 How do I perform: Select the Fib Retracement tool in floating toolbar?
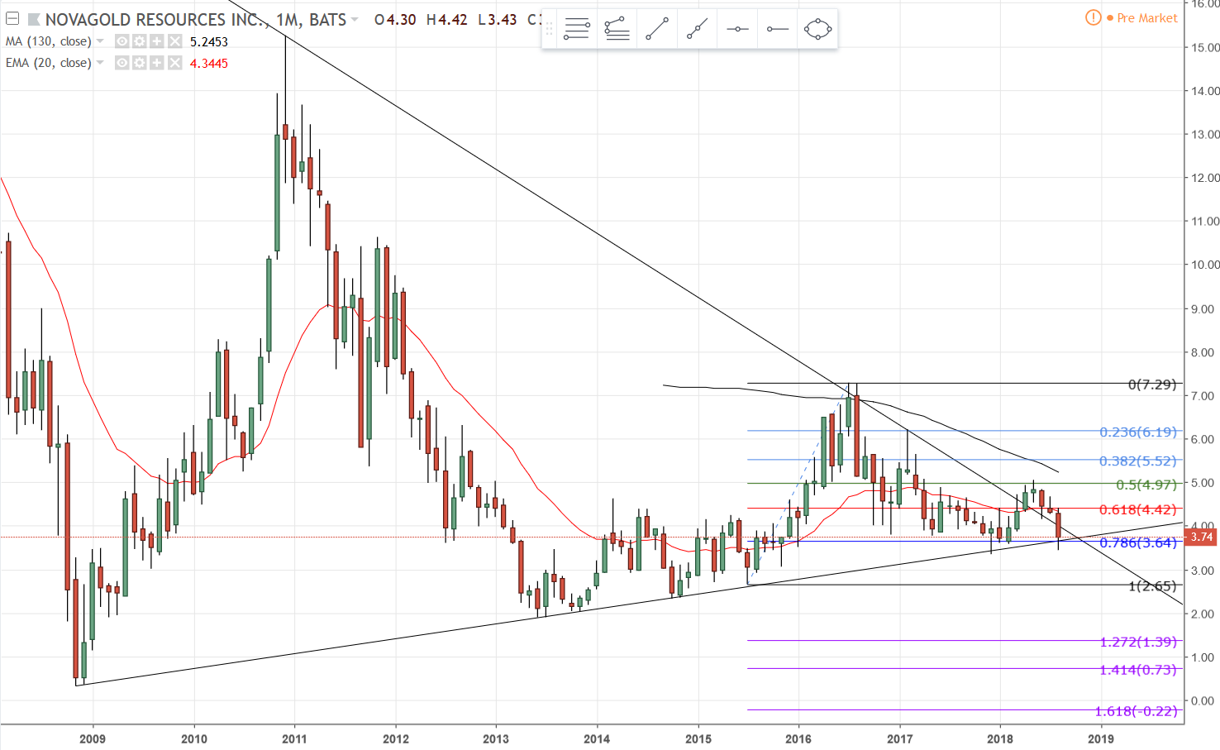[x=576, y=30]
